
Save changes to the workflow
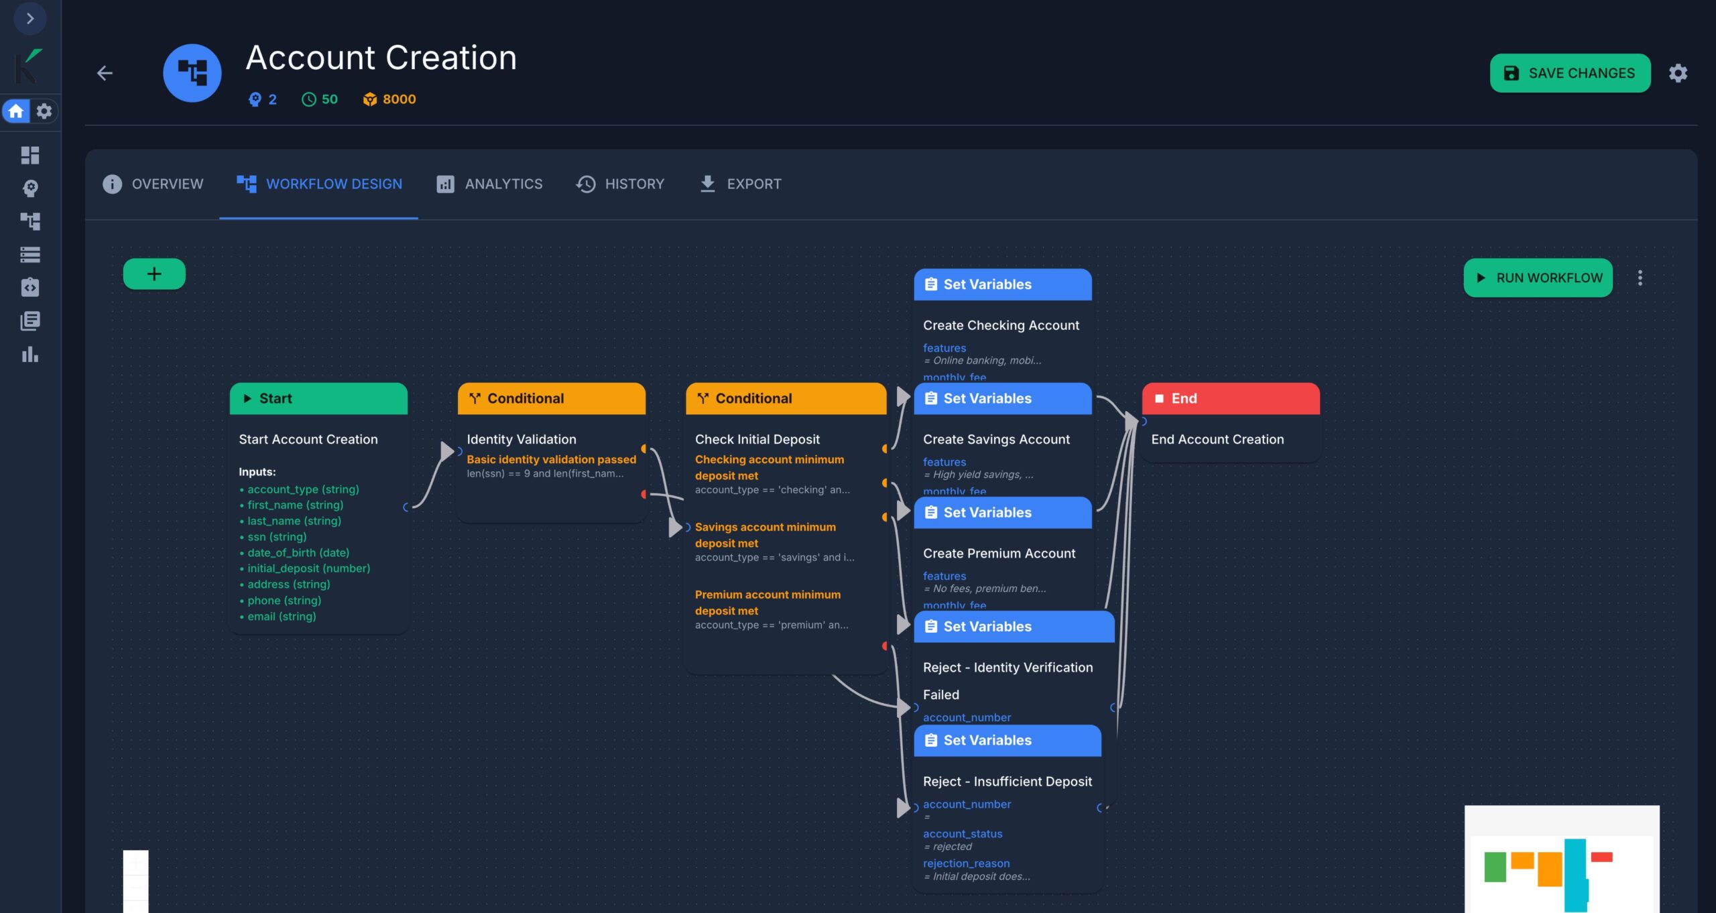coord(1570,73)
